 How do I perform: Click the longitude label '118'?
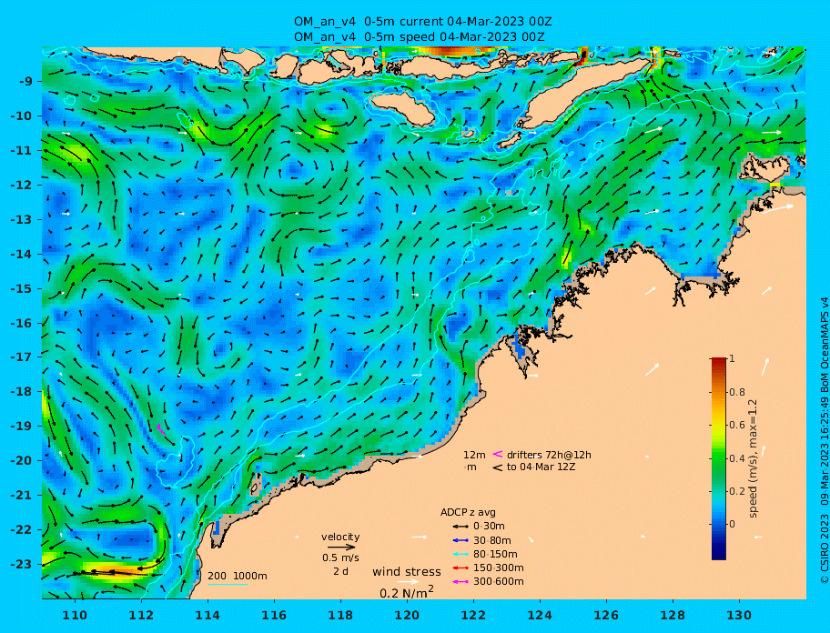coord(340,615)
